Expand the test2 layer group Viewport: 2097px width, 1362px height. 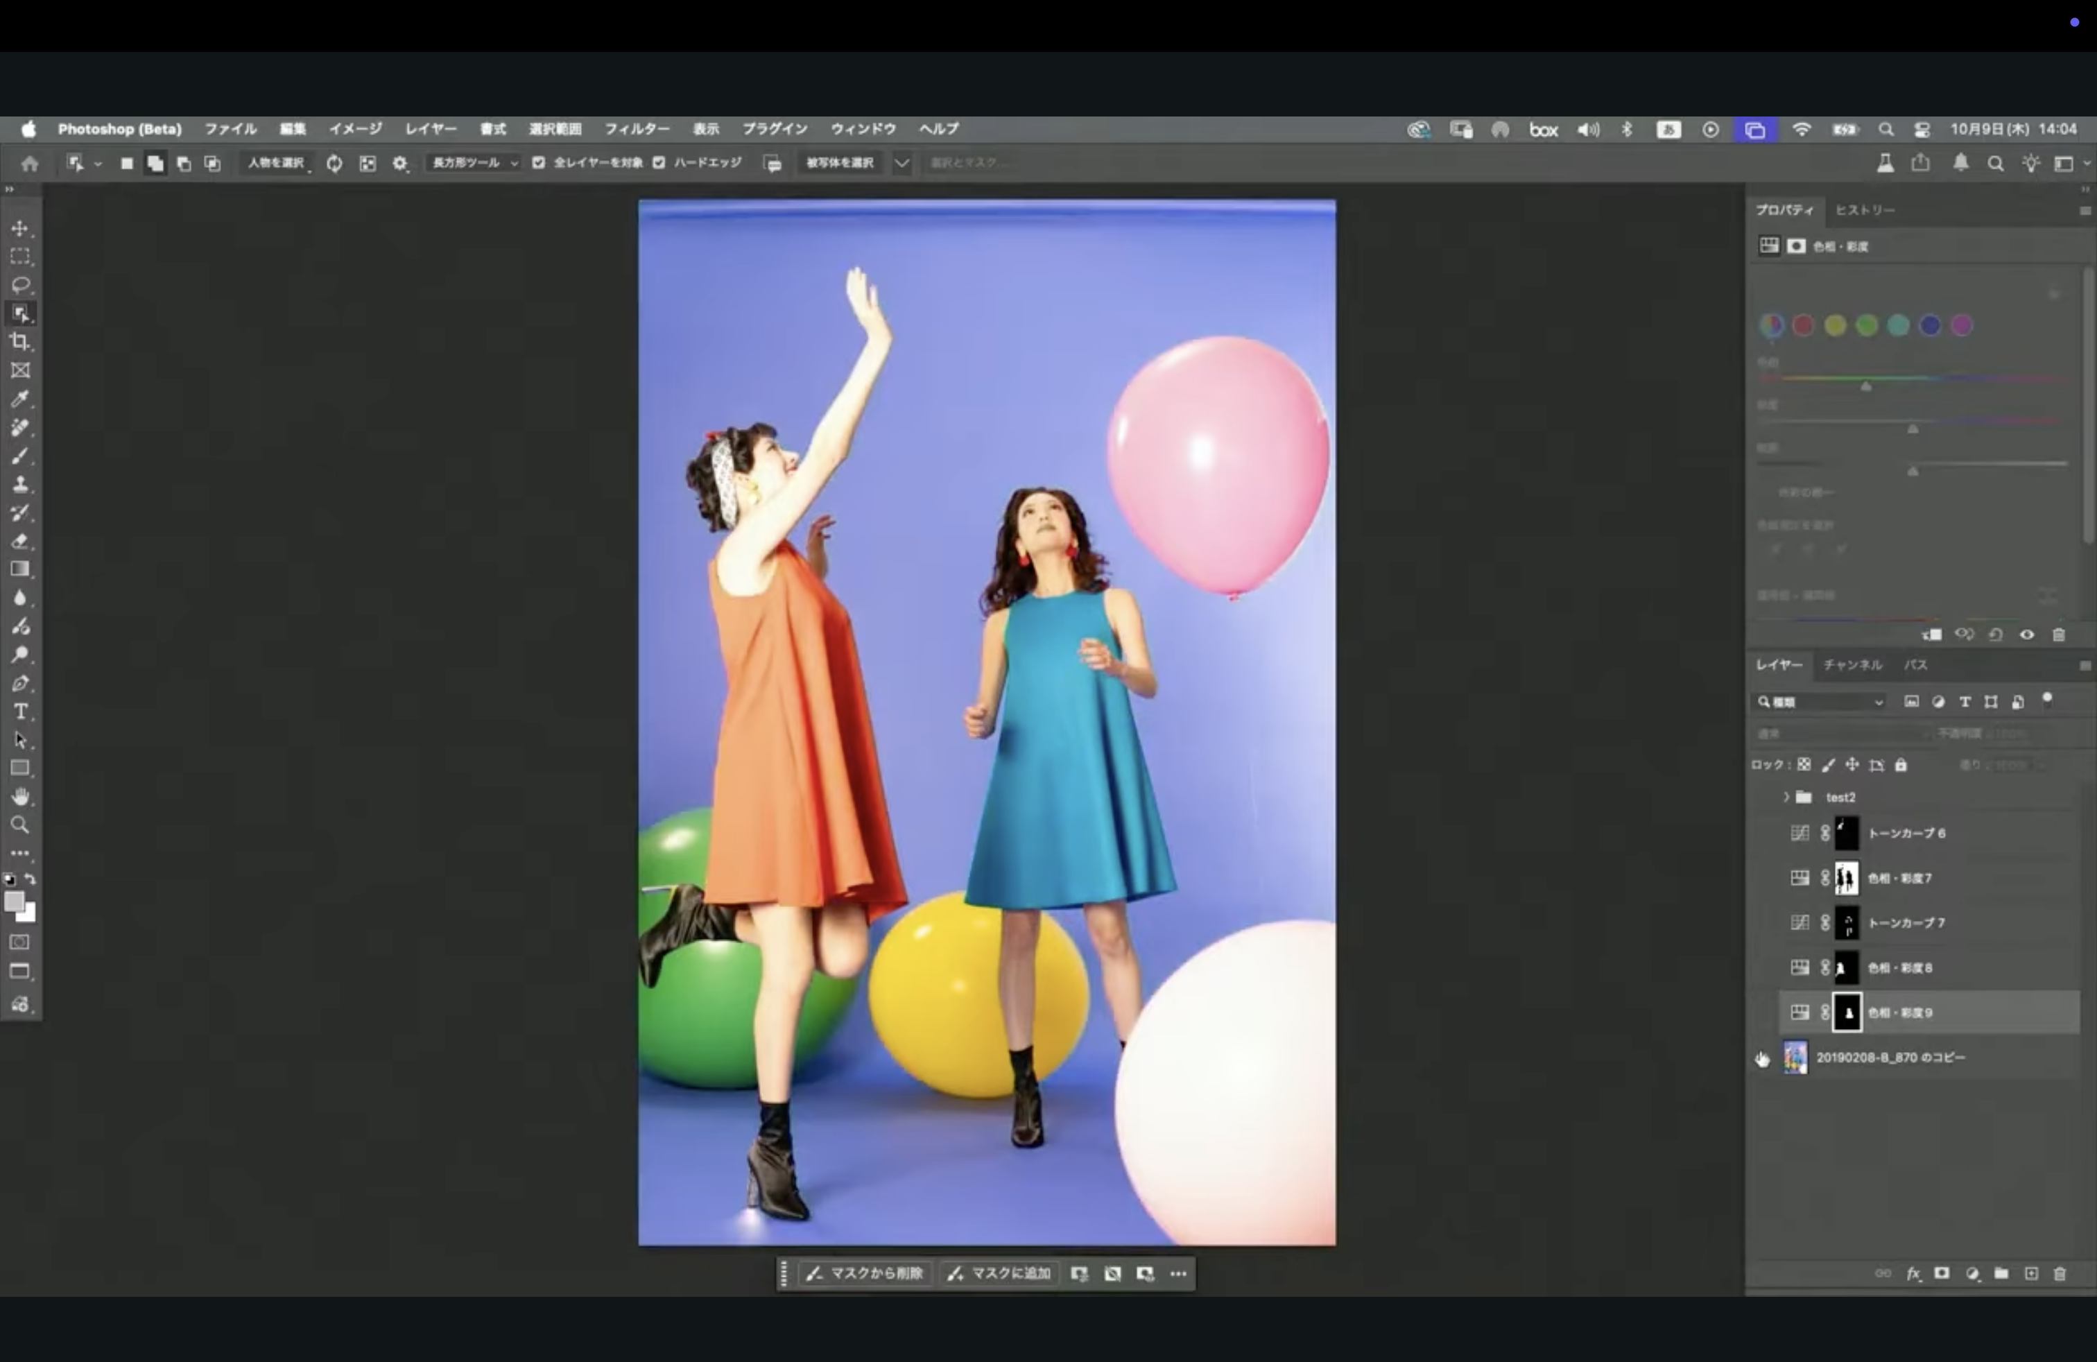pos(1786,798)
